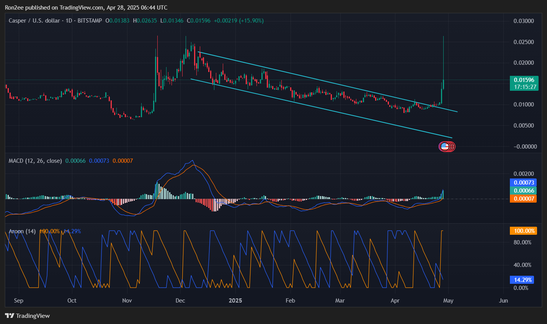Select the 2025 label on the time axis
This screenshot has width=547, height=324.
[x=235, y=301]
